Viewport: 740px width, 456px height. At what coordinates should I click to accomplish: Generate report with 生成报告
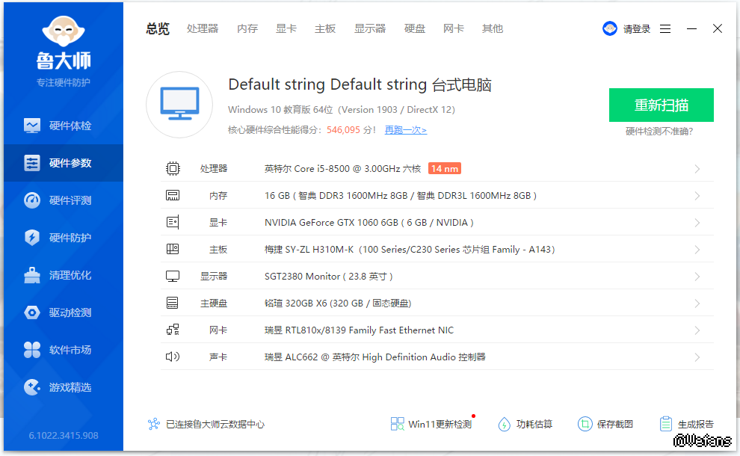(x=686, y=424)
